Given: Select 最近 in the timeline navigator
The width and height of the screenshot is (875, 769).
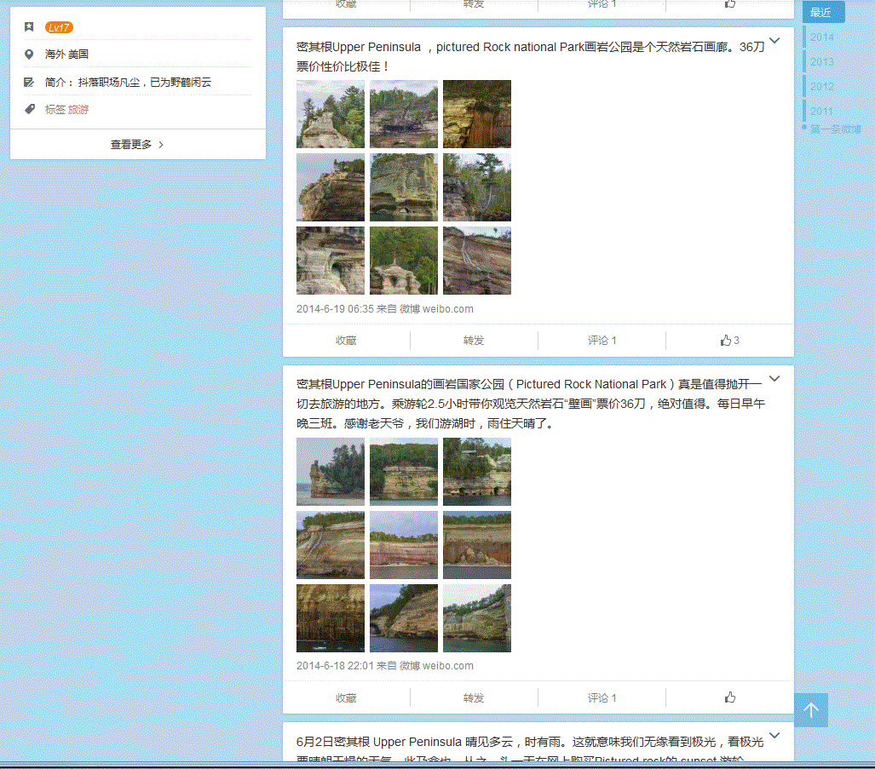Looking at the screenshot, I should click(821, 13).
